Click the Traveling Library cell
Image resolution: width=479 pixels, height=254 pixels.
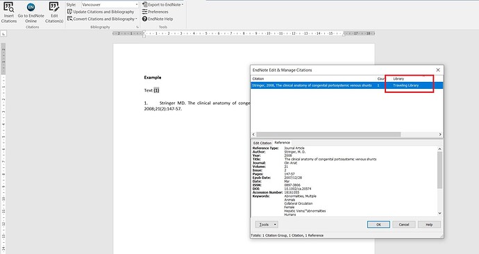coord(405,85)
